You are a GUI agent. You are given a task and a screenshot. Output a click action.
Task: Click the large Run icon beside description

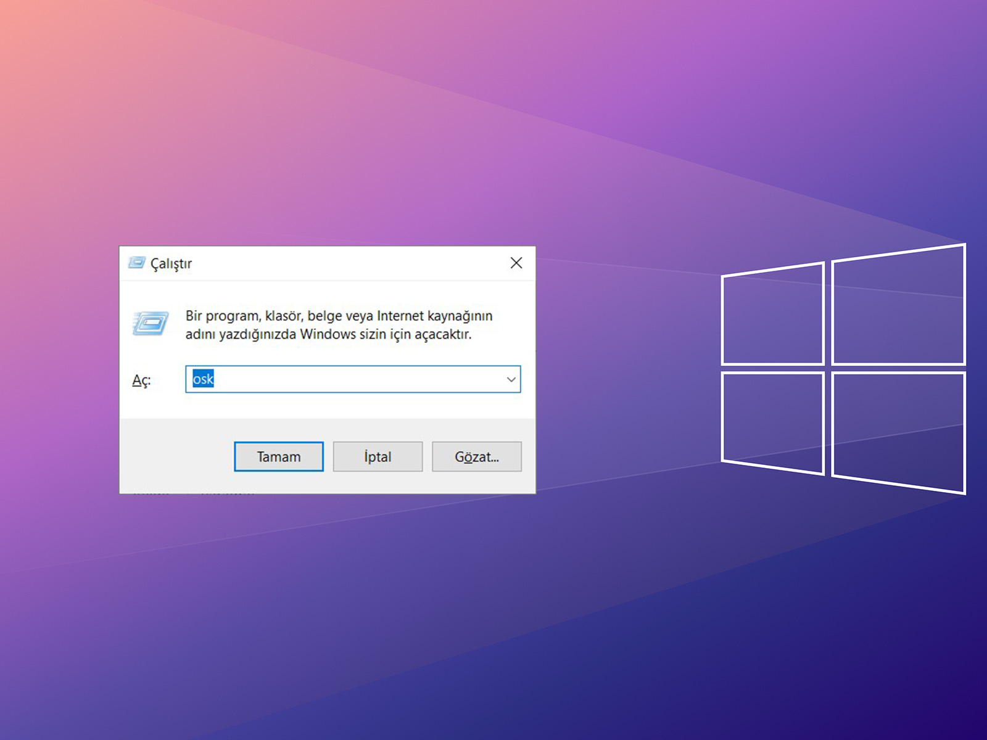(x=150, y=324)
